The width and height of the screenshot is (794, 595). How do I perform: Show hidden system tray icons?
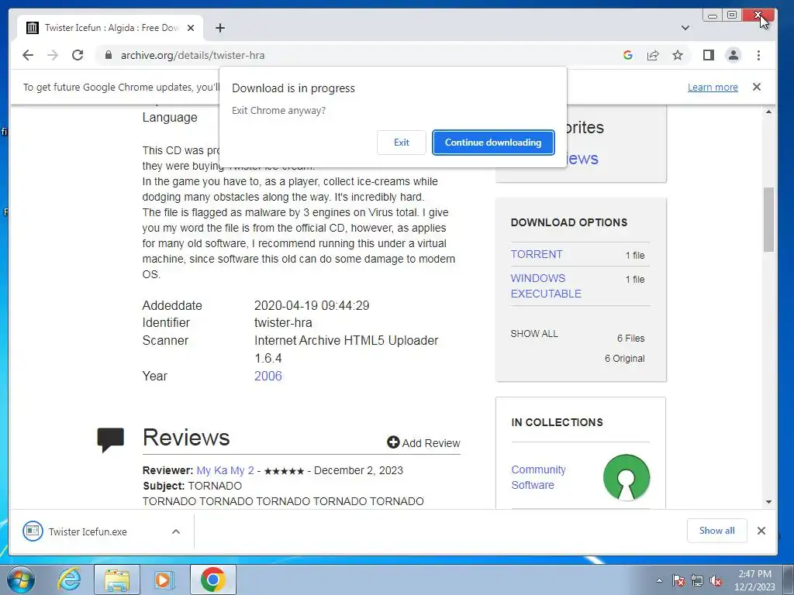tap(659, 580)
